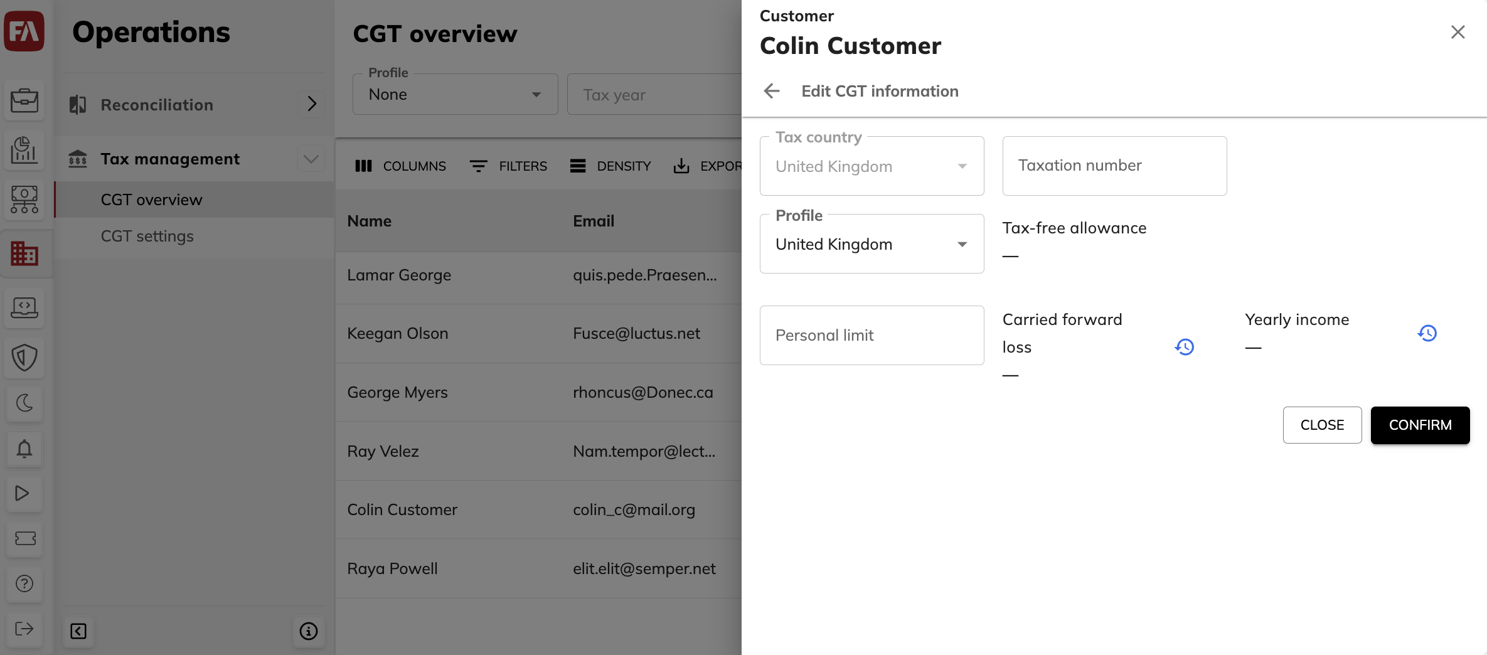
Task: Click email elit.elit@semper.net
Action: pos(644,569)
